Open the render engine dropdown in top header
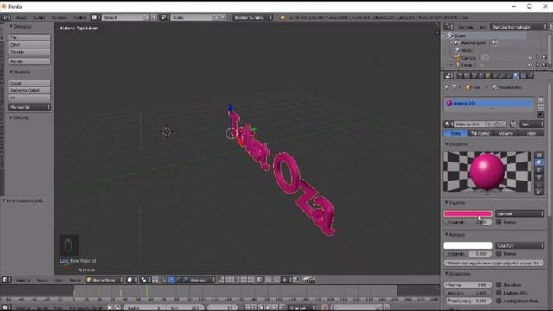Image resolution: width=553 pixels, height=311 pixels. click(253, 17)
